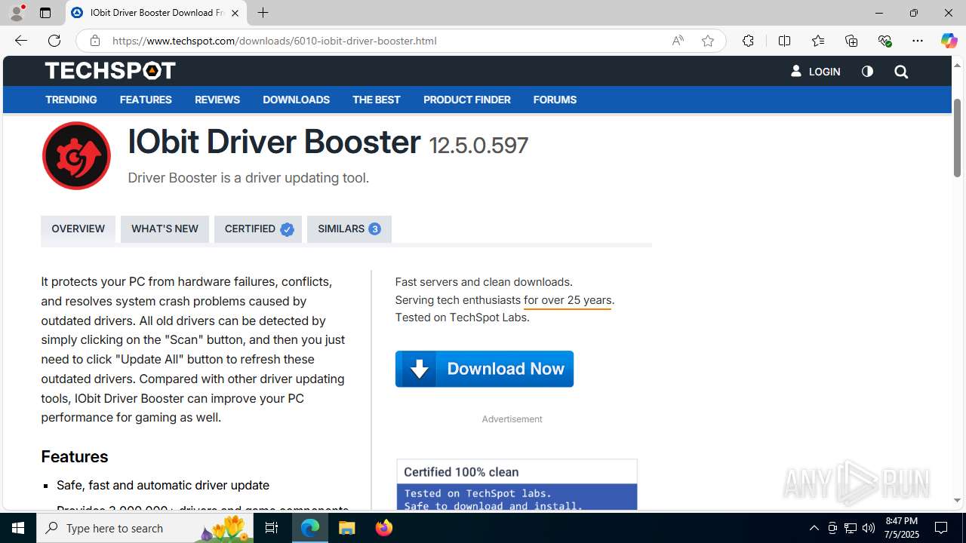The height and width of the screenshot is (543, 966).
Task: Launch Firefox from the taskbar
Action: (x=384, y=528)
